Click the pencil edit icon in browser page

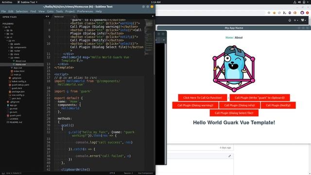click(229, 156)
